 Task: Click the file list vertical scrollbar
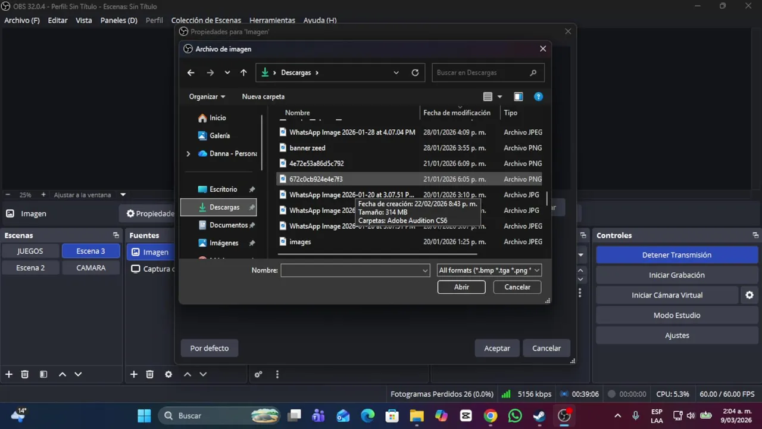tap(546, 198)
